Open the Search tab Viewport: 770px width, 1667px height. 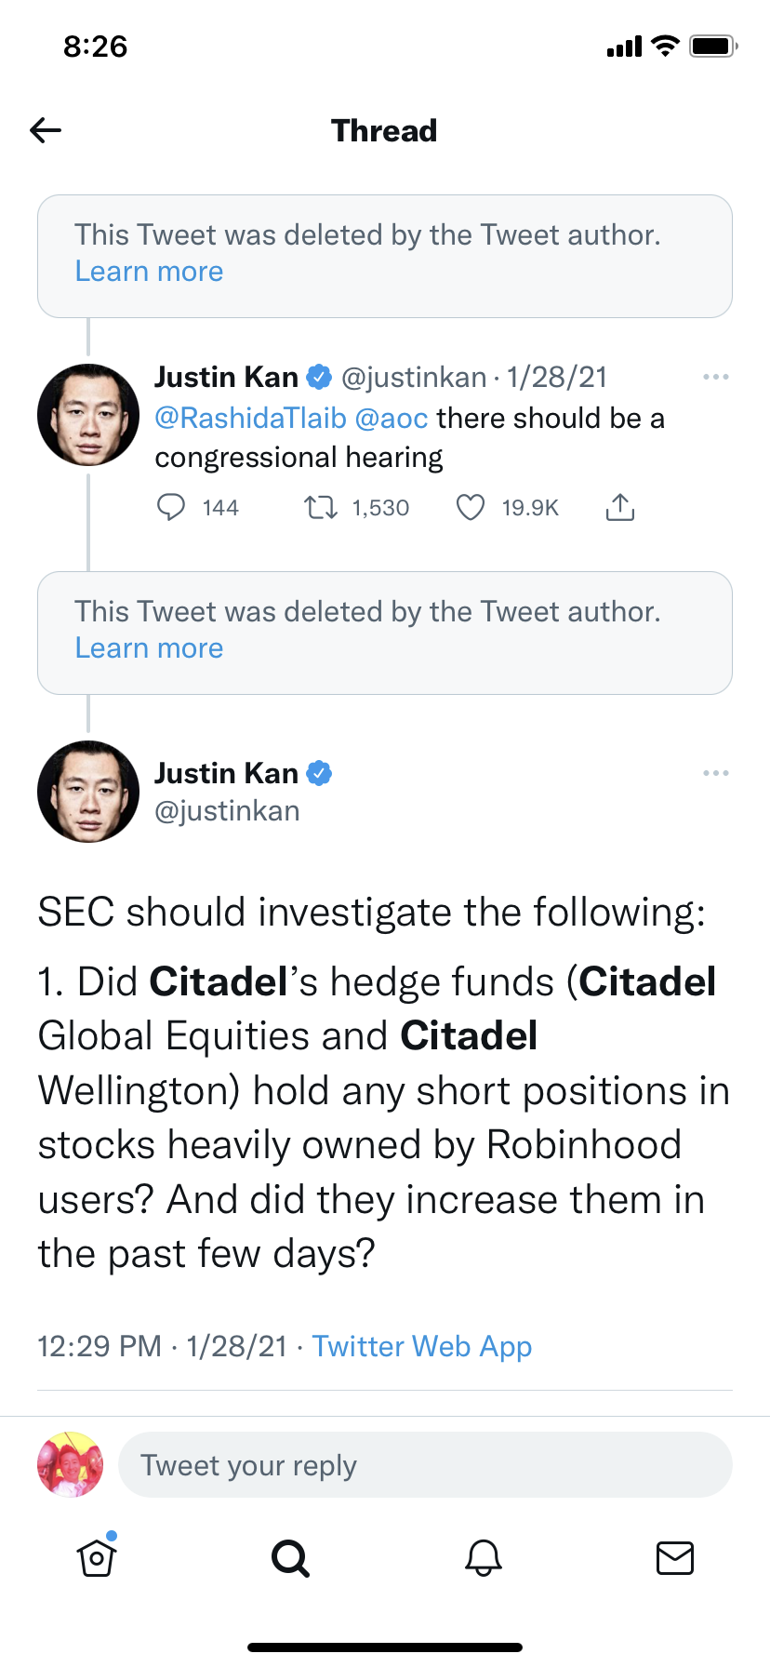tap(290, 1557)
